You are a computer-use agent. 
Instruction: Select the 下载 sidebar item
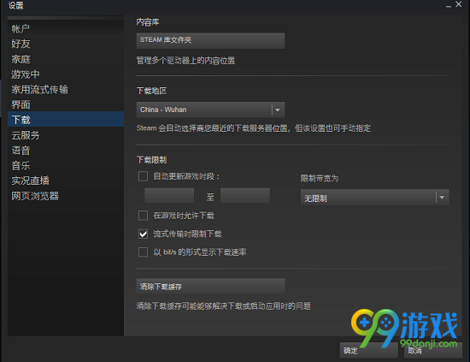66,119
